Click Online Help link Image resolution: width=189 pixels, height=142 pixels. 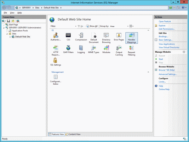[164, 89]
